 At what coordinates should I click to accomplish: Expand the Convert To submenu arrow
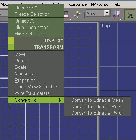click(x=60, y=100)
